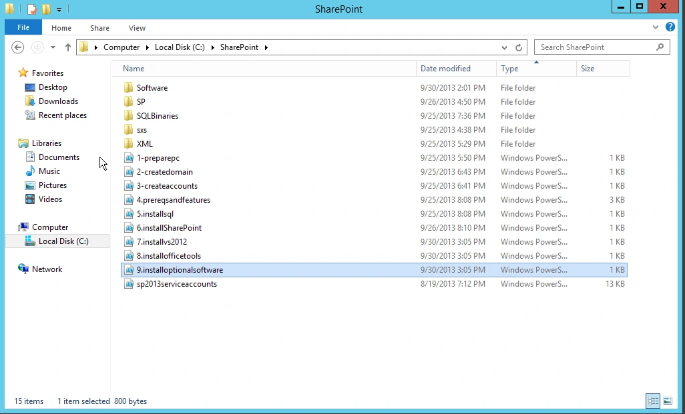Open Customize Quick Access Toolbar dropdown
Screen dimensions: 685x414
[x=59, y=9]
